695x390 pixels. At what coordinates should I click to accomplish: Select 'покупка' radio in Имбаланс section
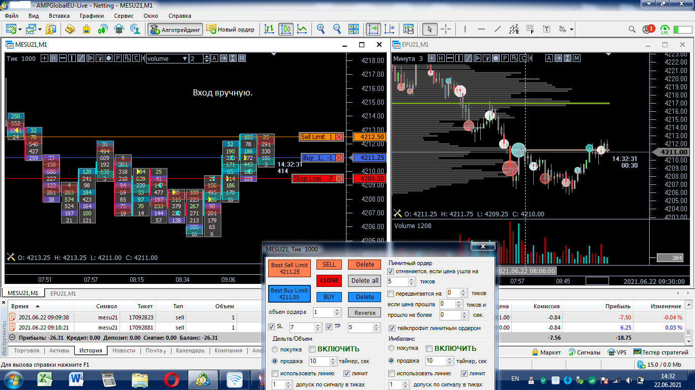tap(391, 348)
